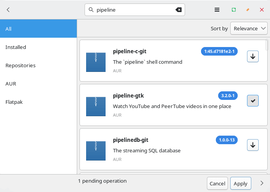Install pipeline-c-git with download arrow

(x=253, y=56)
